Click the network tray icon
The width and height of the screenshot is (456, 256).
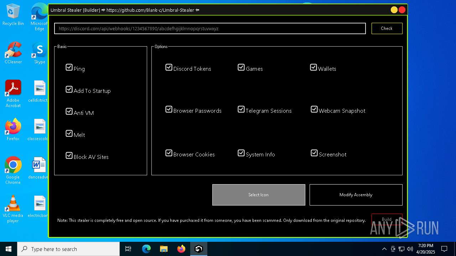401,249
